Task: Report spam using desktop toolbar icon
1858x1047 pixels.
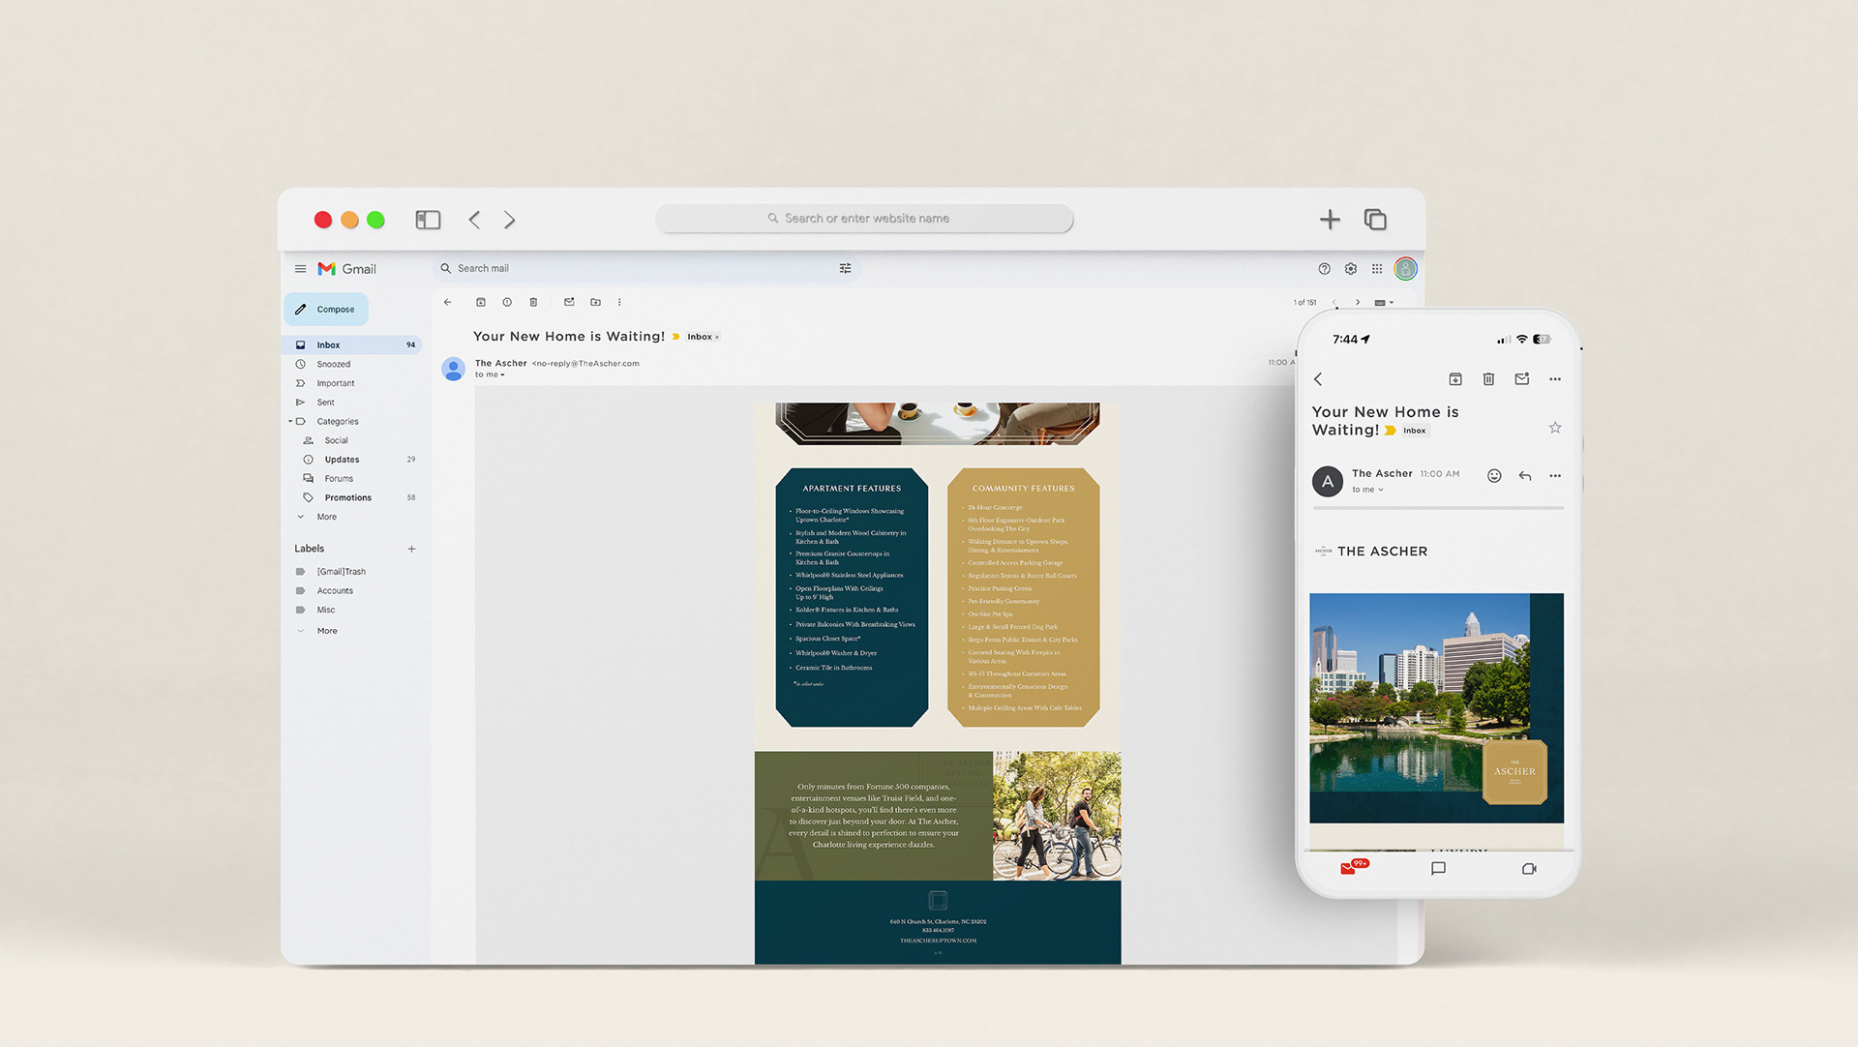Action: [x=507, y=302]
